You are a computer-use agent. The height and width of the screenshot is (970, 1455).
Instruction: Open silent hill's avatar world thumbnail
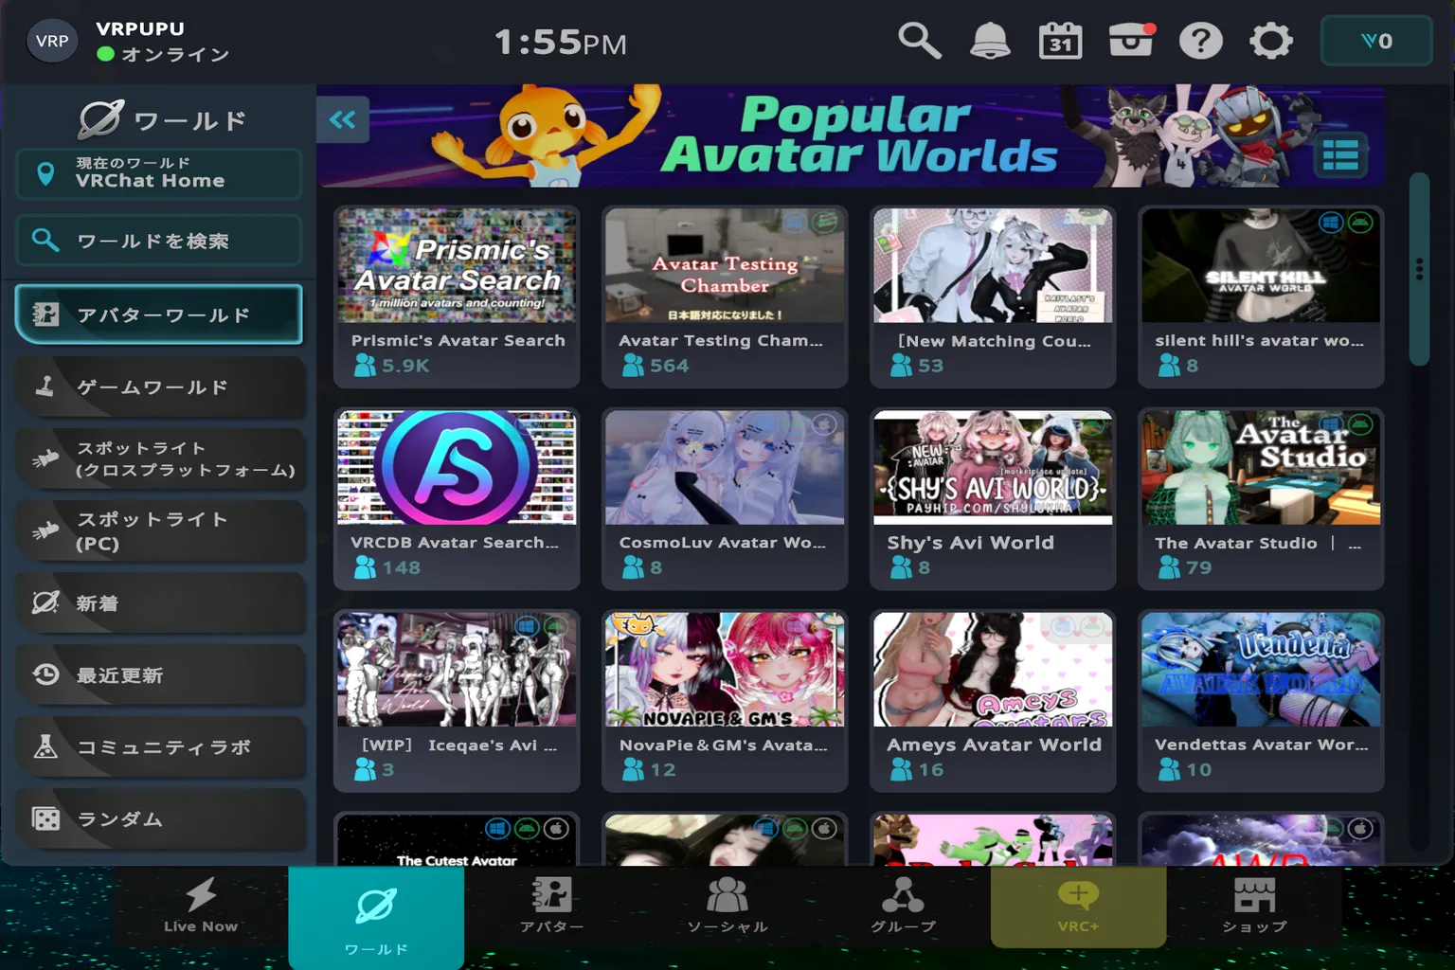(1261, 265)
